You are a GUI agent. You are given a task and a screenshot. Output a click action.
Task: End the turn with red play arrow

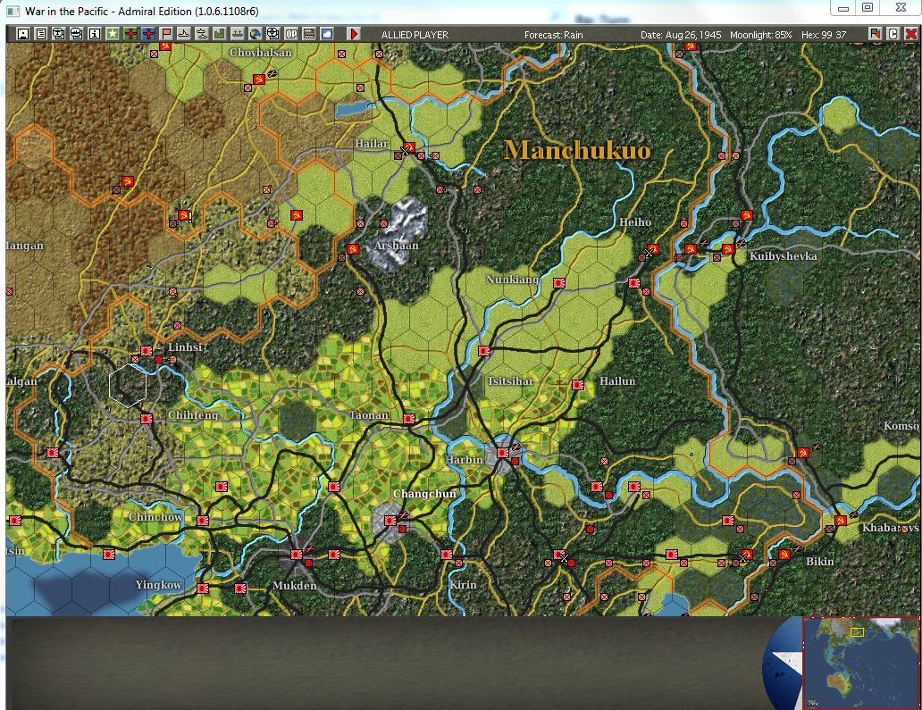(354, 34)
